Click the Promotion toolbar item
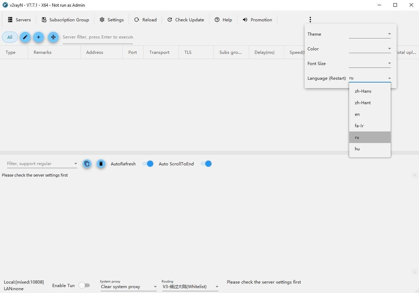The height and width of the screenshot is (293, 419). click(x=257, y=20)
